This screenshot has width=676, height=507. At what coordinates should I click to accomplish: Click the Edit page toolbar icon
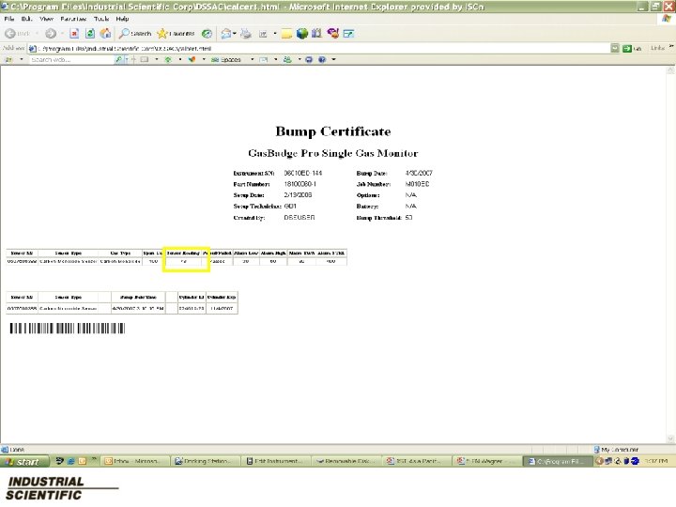point(263,34)
